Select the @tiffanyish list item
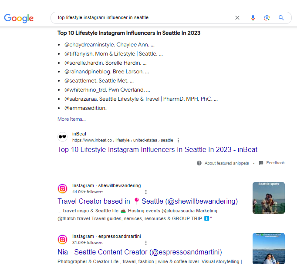Image resolution: width=297 pixels, height=264 pixels. point(114,54)
